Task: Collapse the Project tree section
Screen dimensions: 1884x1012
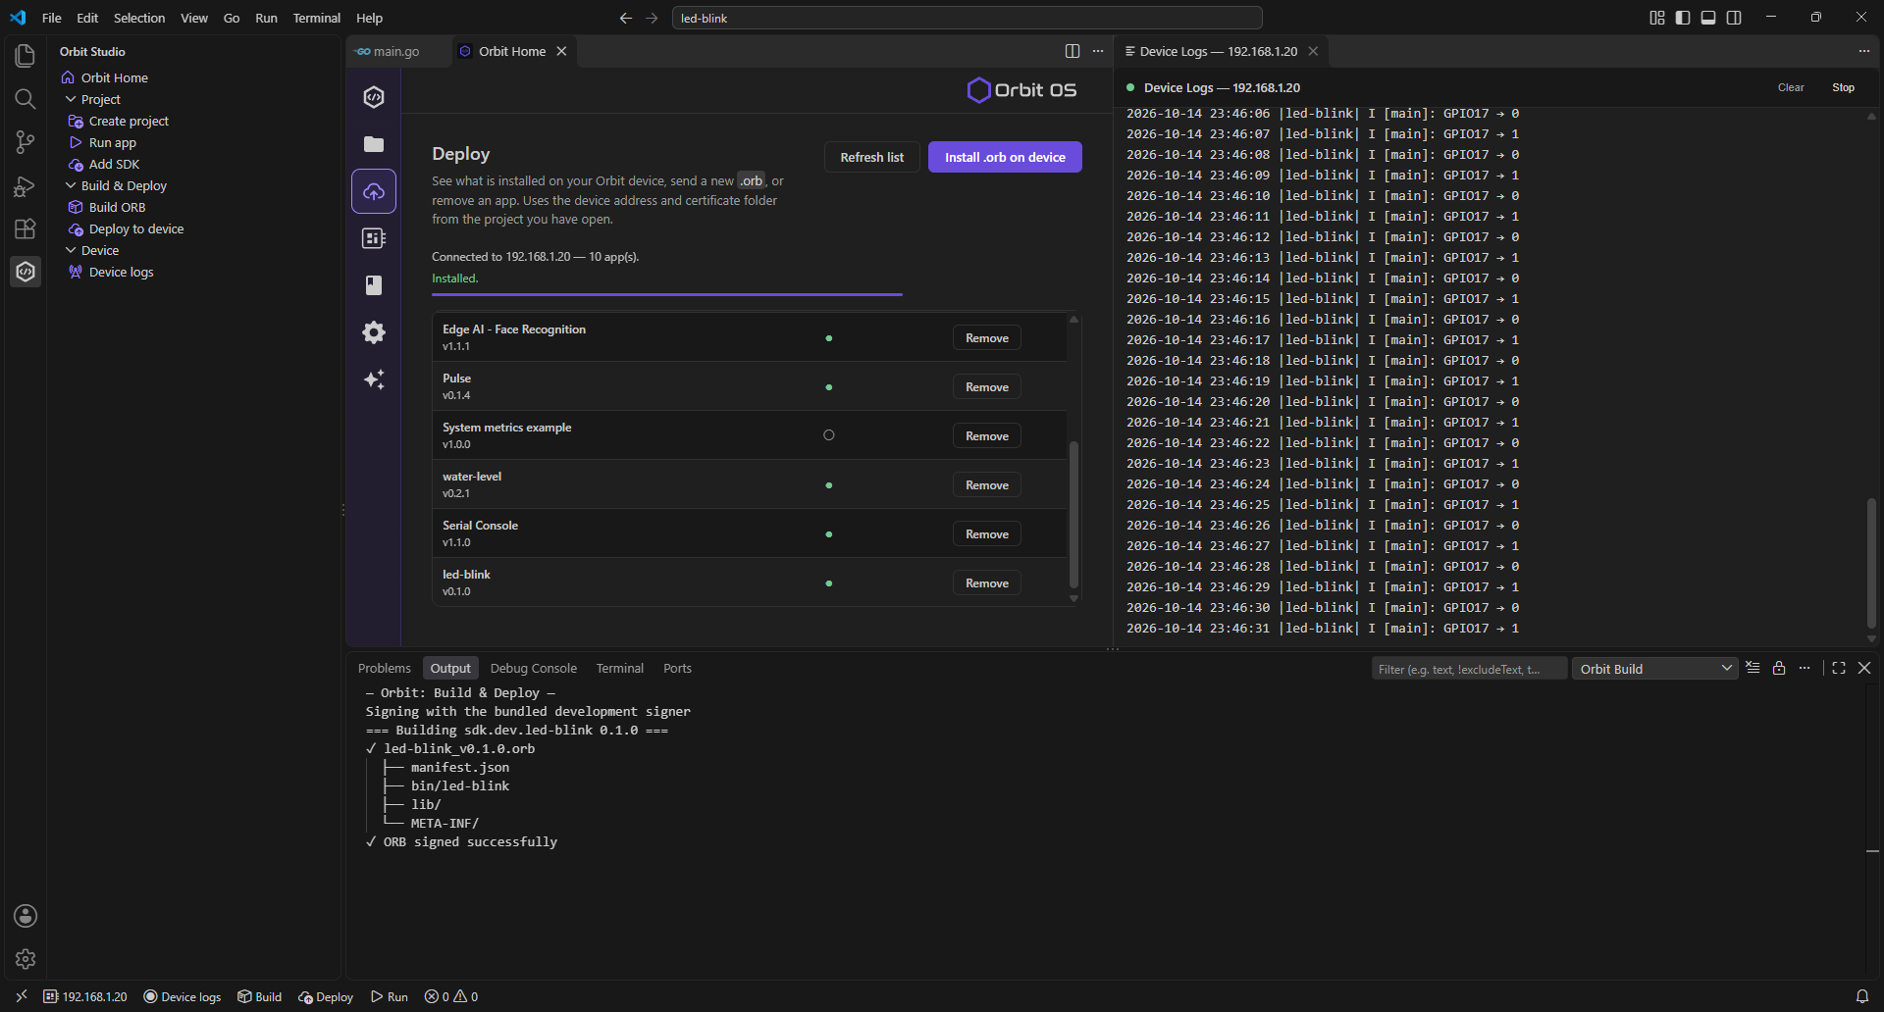Action: pyautogui.click(x=71, y=99)
